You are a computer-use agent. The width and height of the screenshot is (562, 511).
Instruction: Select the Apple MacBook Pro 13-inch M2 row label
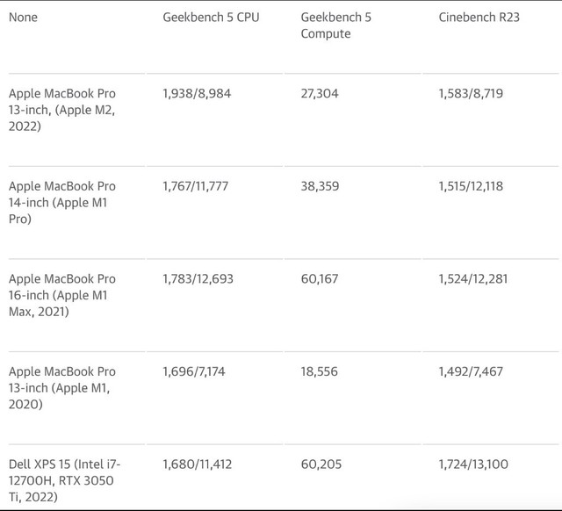pos(62,110)
